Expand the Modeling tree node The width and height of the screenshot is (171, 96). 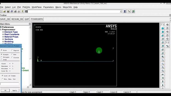coord(3,42)
